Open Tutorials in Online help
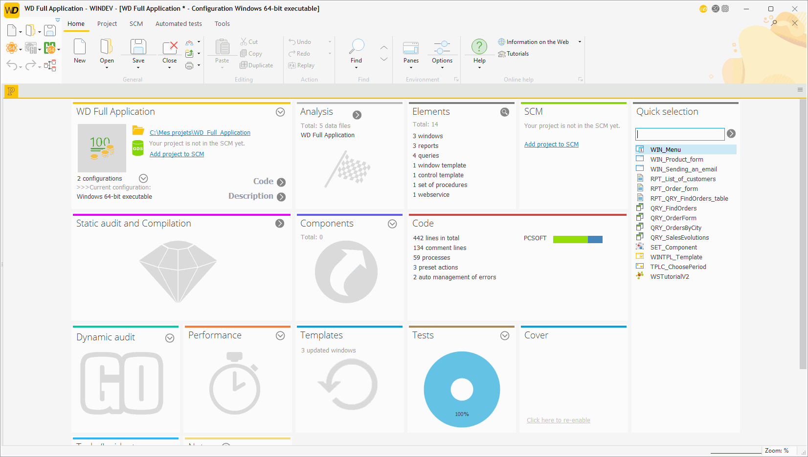808x457 pixels. [514, 54]
